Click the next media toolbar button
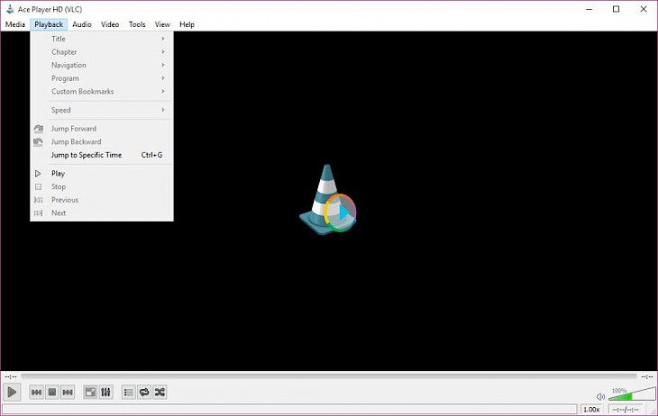The height and width of the screenshot is (416, 658). point(68,392)
